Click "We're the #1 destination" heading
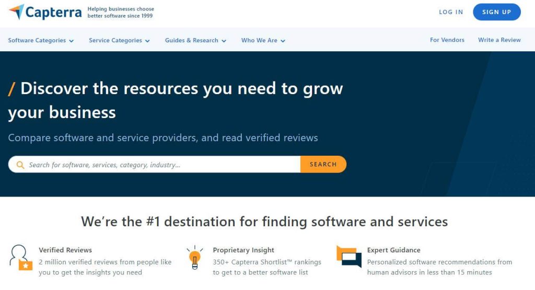Image resolution: width=535 pixels, height=290 pixels. coord(264,222)
